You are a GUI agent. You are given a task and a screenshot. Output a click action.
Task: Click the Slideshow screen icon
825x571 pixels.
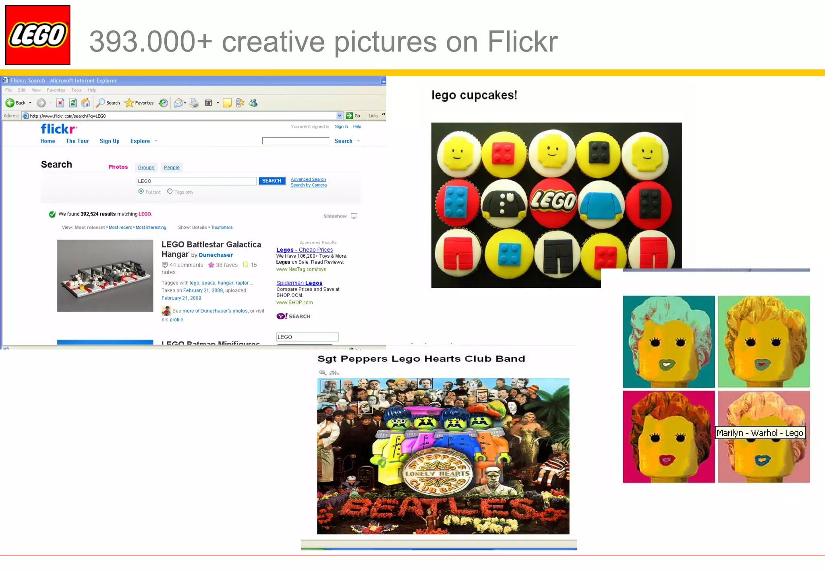pyautogui.click(x=354, y=216)
